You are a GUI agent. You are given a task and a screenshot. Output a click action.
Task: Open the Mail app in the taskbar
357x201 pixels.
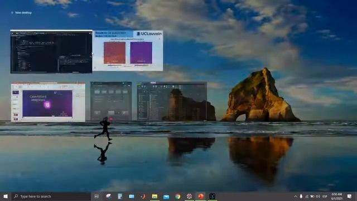(166, 196)
